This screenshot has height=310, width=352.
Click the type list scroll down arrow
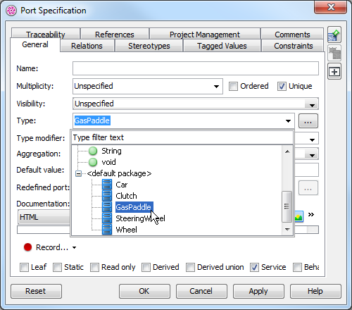pos(287,230)
